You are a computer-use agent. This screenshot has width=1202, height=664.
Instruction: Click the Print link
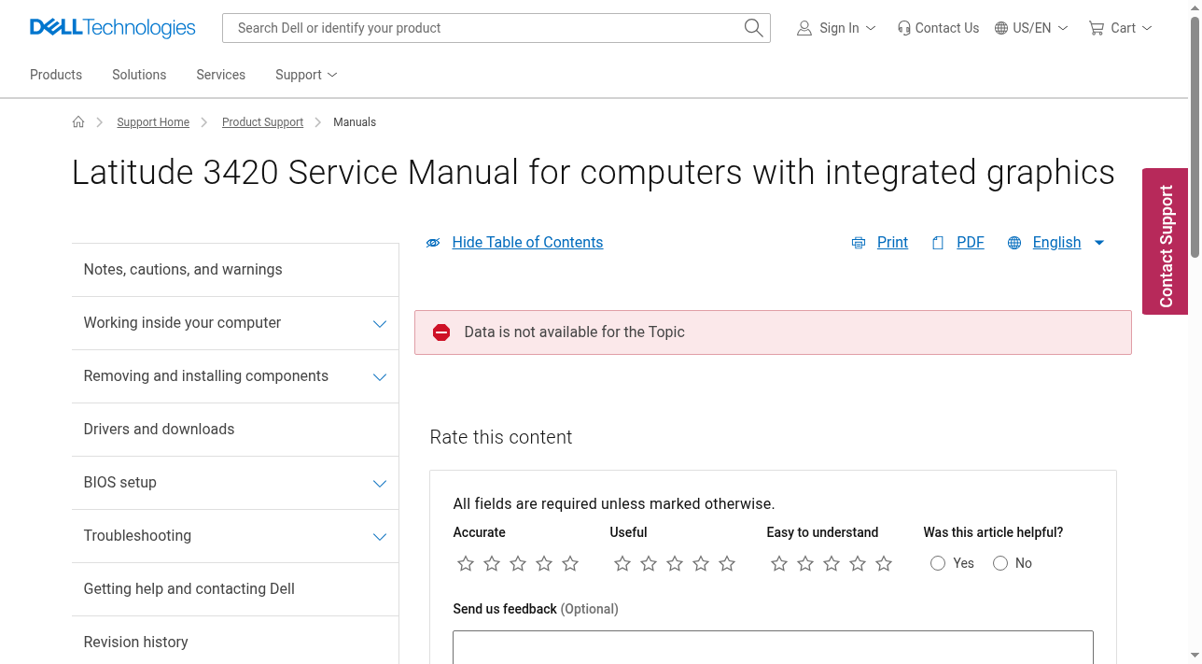point(892,243)
